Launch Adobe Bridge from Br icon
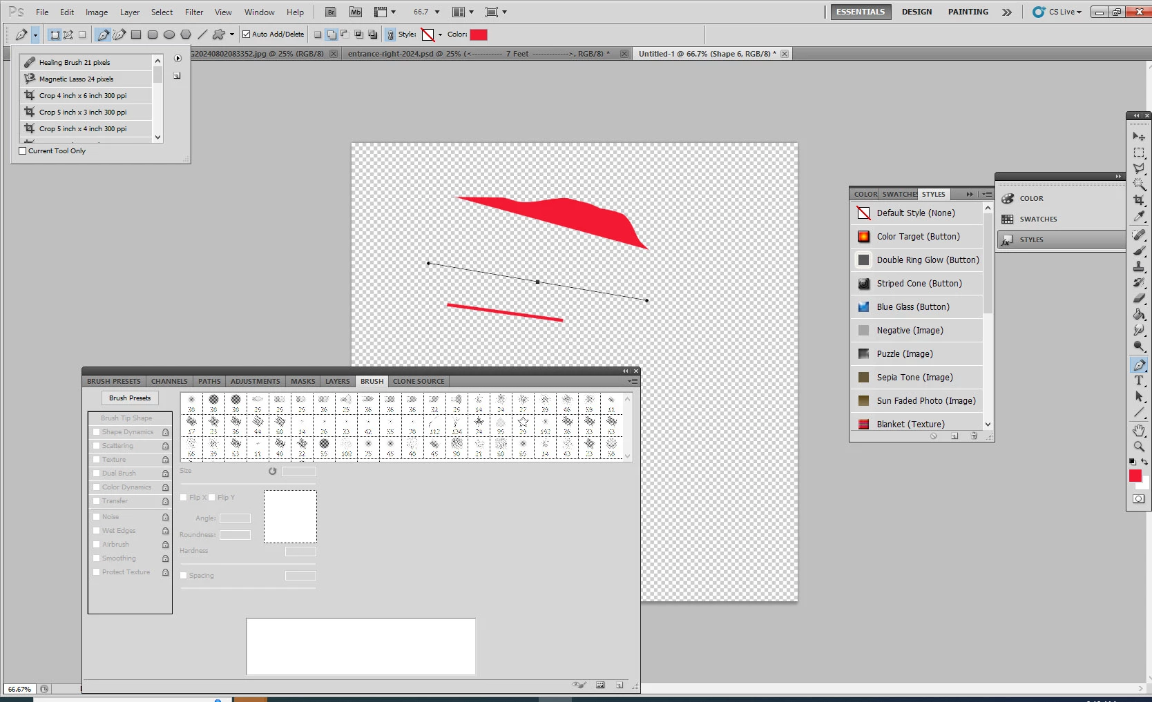Image resolution: width=1152 pixels, height=702 pixels. 331,12
